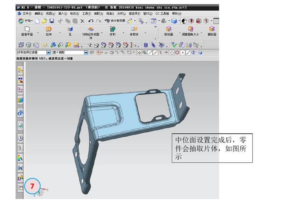Select the Datum Plane (基准平面) tool
Viewport: 286px width, 214px height.
point(27,31)
